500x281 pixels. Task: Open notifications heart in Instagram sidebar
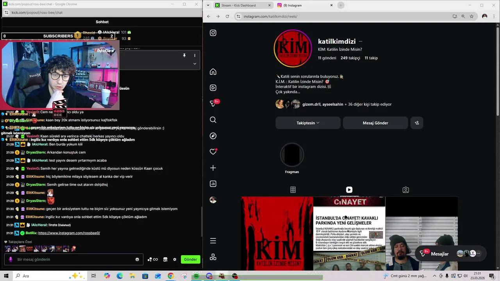(x=213, y=152)
